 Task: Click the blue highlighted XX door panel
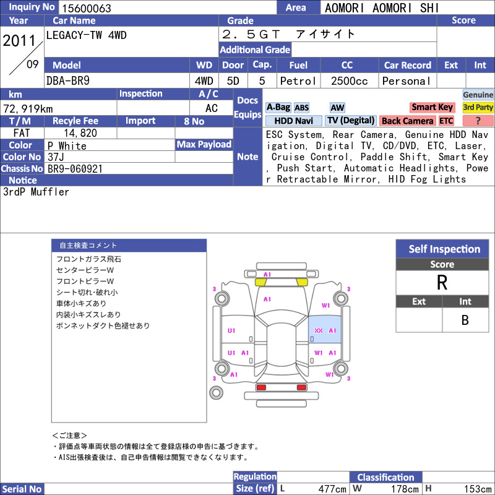pos(324,329)
